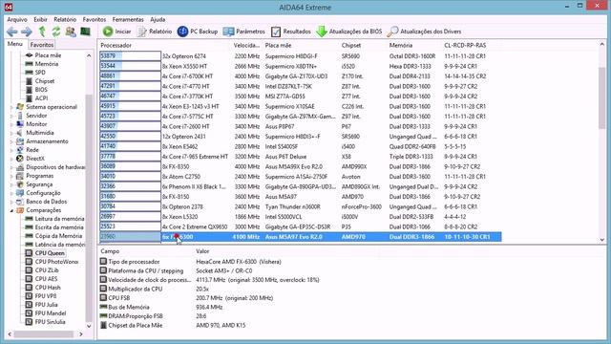Expand the Servidor node

(x=11, y=116)
